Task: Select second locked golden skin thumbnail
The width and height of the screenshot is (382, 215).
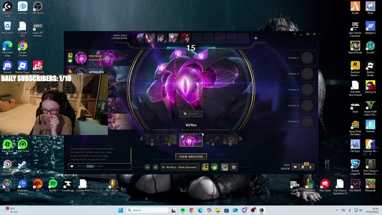Action: click(x=169, y=140)
